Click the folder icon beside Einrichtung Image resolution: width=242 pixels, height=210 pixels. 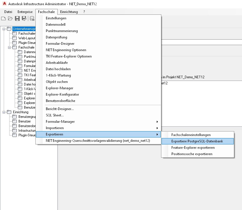pos(9,112)
